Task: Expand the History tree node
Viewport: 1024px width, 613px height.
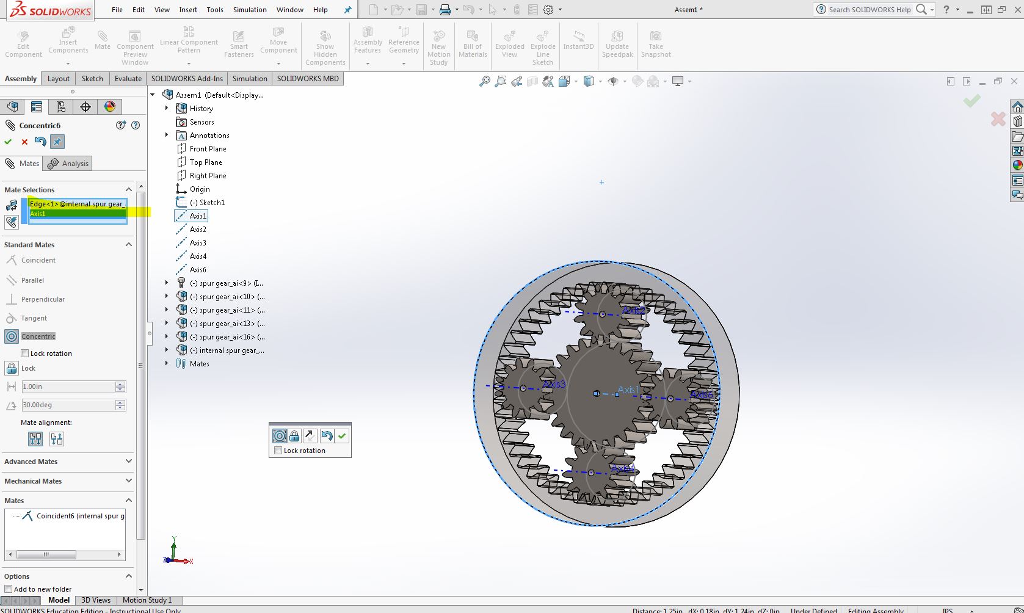Action: coord(167,108)
